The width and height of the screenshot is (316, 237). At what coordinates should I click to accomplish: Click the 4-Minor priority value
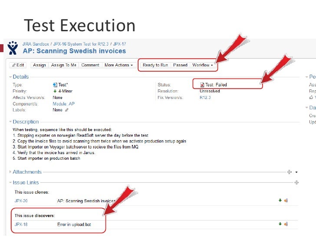[x=65, y=91]
